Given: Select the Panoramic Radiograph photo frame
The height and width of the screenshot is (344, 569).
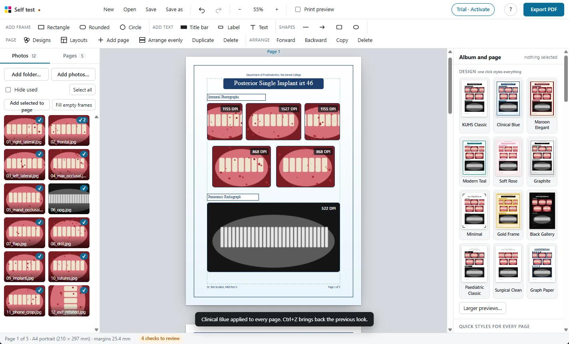Looking at the screenshot, I should [x=273, y=237].
